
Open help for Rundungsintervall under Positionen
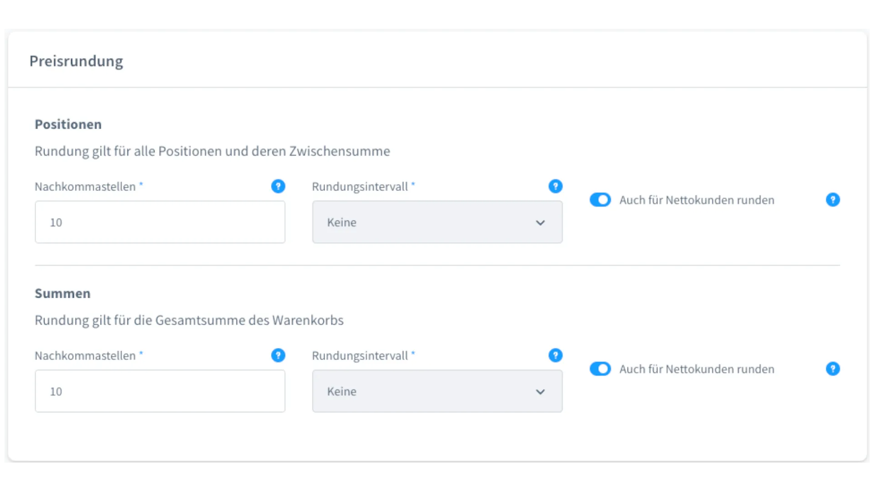[x=556, y=186]
